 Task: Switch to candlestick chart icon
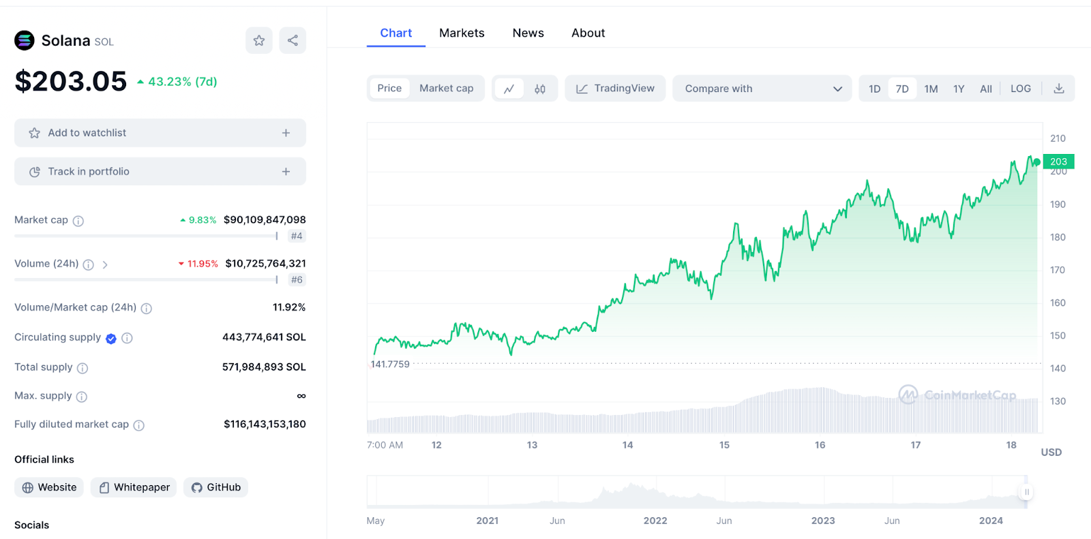click(540, 89)
